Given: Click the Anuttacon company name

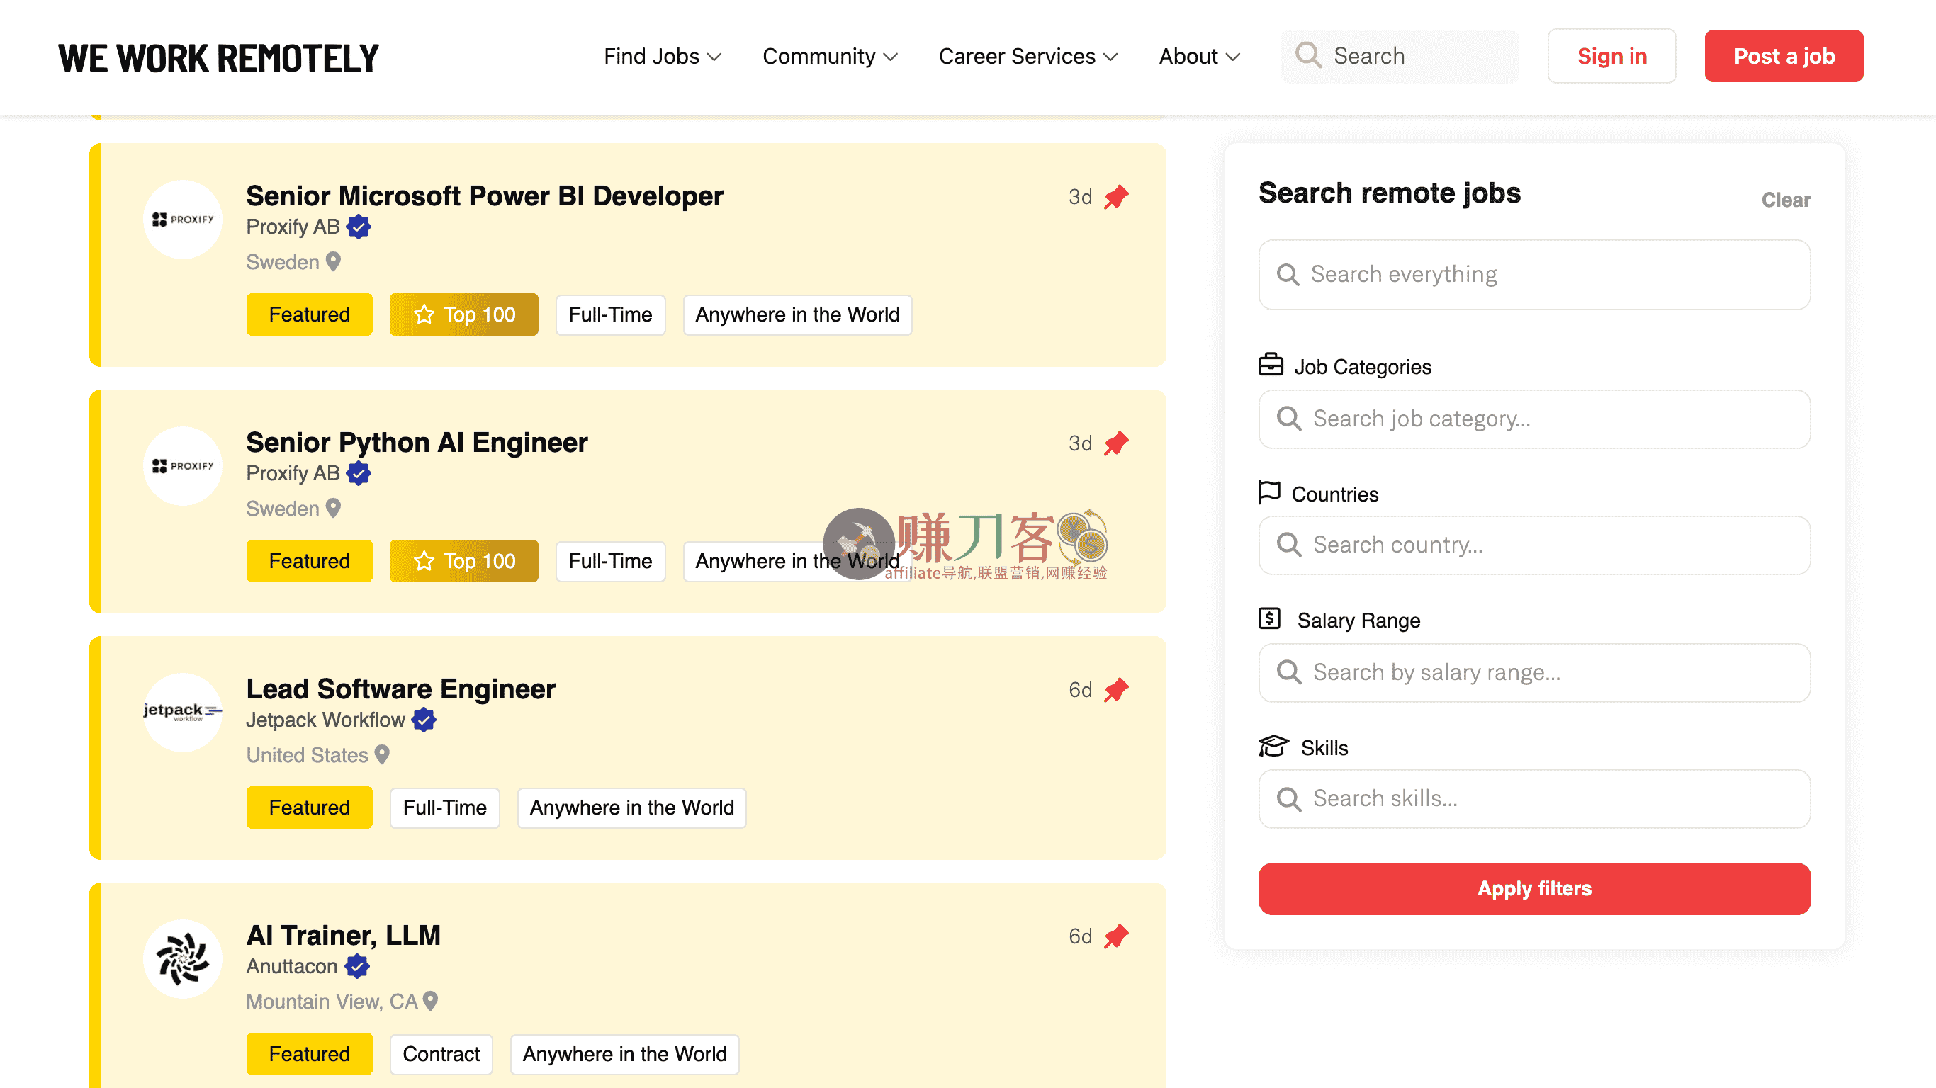Looking at the screenshot, I should coord(291,966).
